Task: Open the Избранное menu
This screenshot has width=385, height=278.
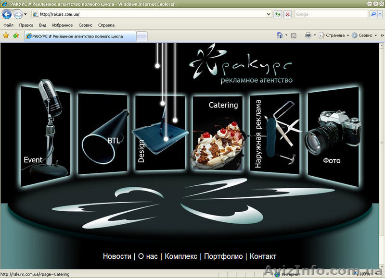Action: coord(62,25)
